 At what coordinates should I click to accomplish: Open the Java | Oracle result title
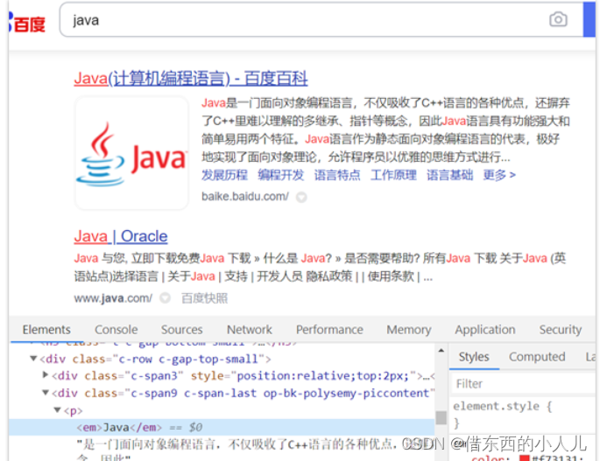[121, 236]
